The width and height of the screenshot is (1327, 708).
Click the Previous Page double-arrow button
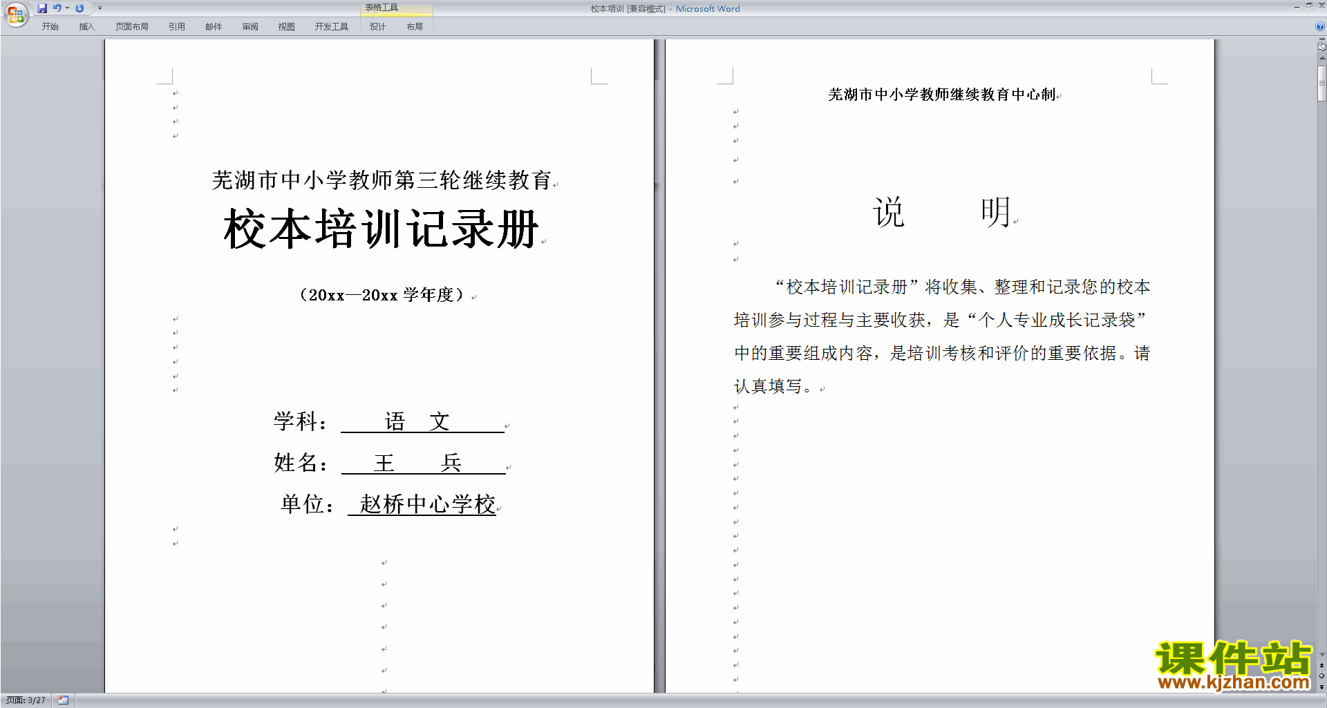coord(1321,666)
